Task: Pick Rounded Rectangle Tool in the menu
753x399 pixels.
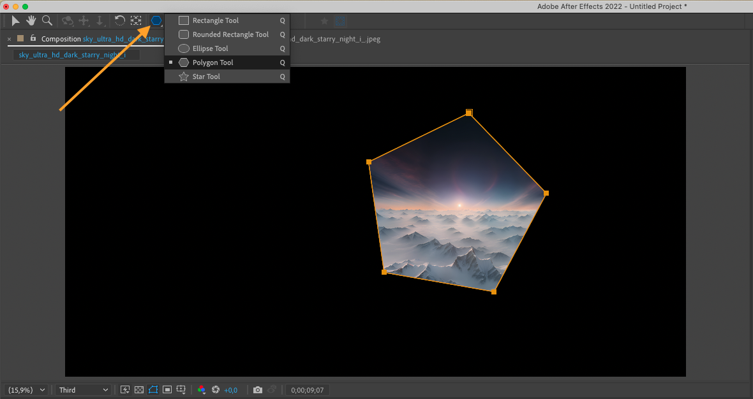Action: [x=230, y=34]
